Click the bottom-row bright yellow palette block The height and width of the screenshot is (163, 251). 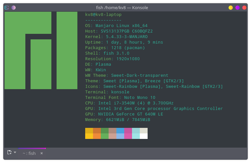tap(89, 136)
